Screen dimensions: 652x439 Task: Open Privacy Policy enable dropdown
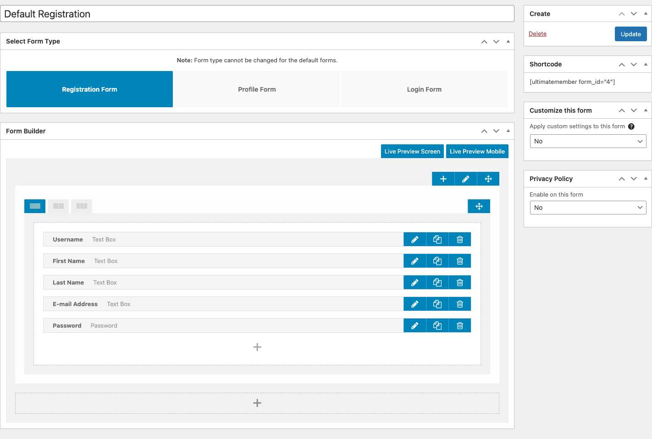tap(588, 208)
